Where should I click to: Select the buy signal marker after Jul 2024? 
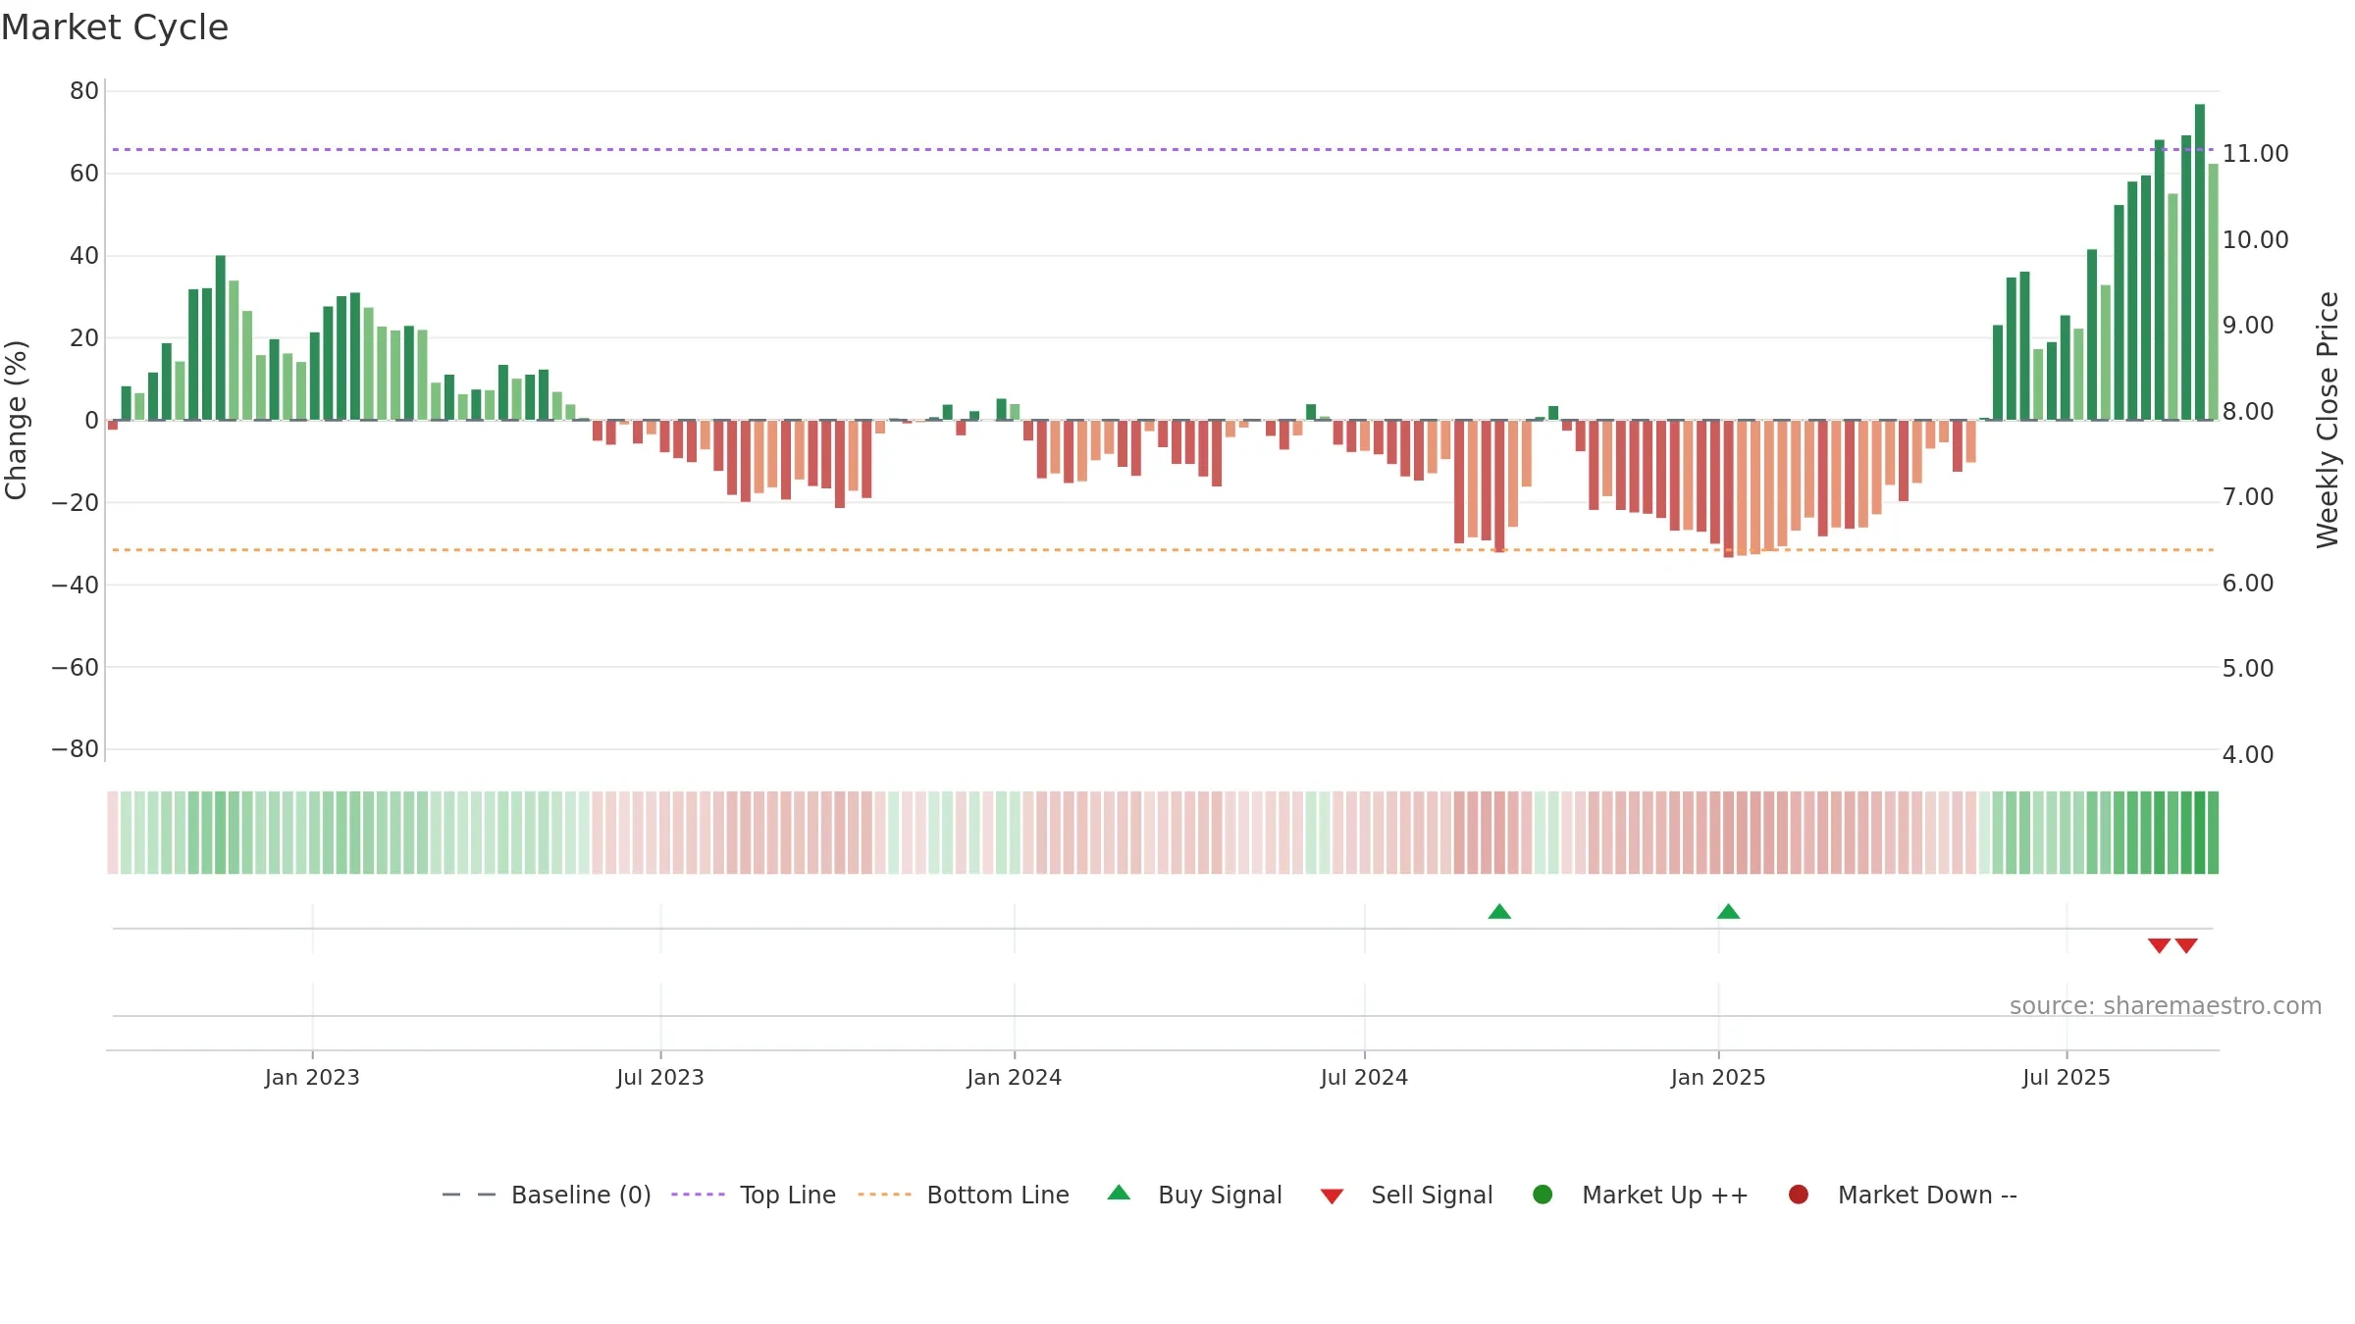coord(1499,911)
